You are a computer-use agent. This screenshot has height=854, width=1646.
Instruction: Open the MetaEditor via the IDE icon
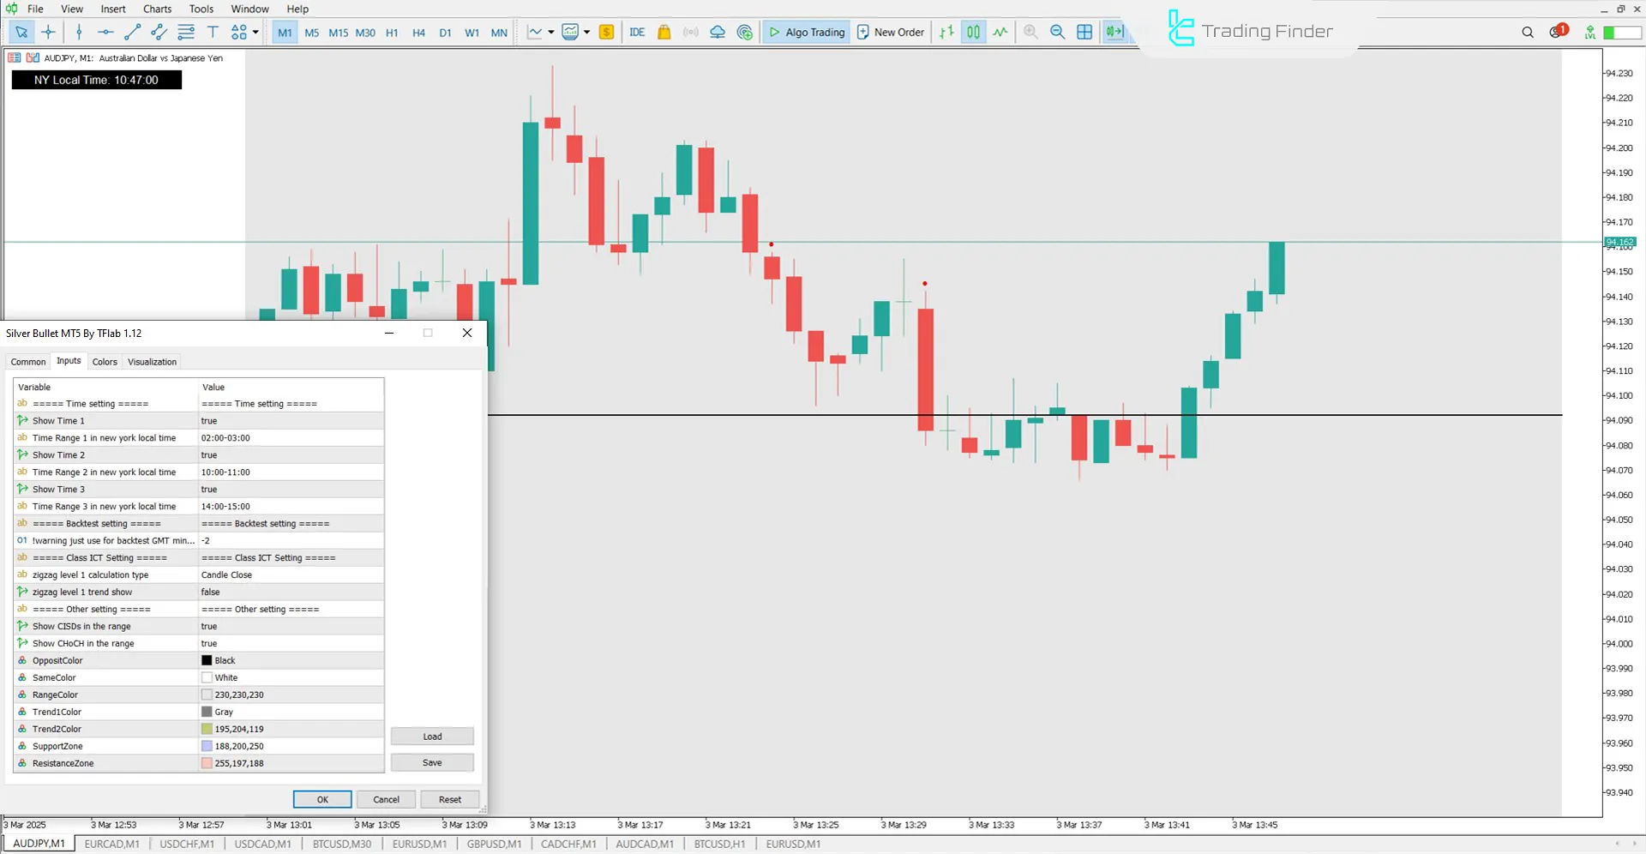[x=637, y=32]
